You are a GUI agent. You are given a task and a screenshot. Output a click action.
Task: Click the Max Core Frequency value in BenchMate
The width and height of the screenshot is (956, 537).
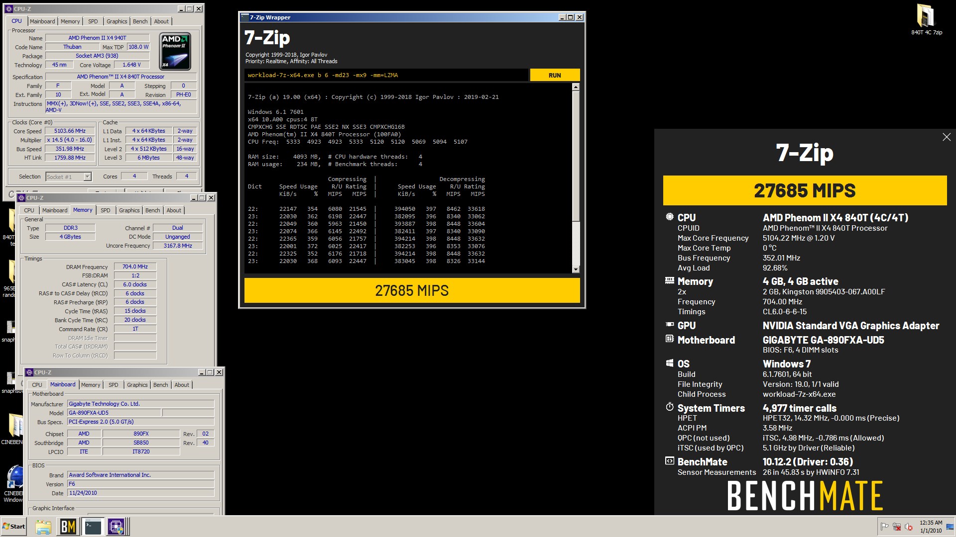coord(799,238)
